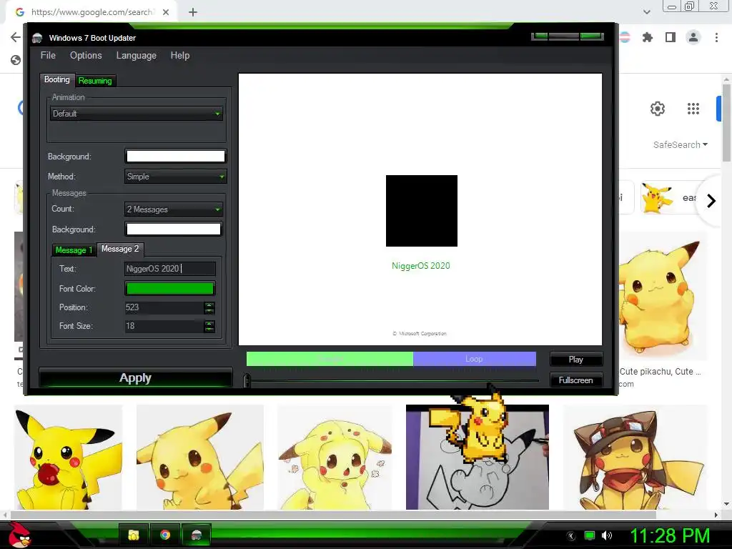Toggle Chrome's side panel icon
The width and height of the screenshot is (732, 549).
671,37
